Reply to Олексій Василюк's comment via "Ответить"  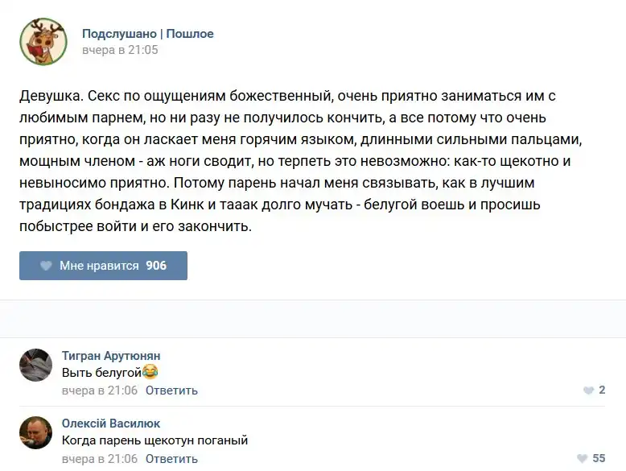tap(171, 459)
